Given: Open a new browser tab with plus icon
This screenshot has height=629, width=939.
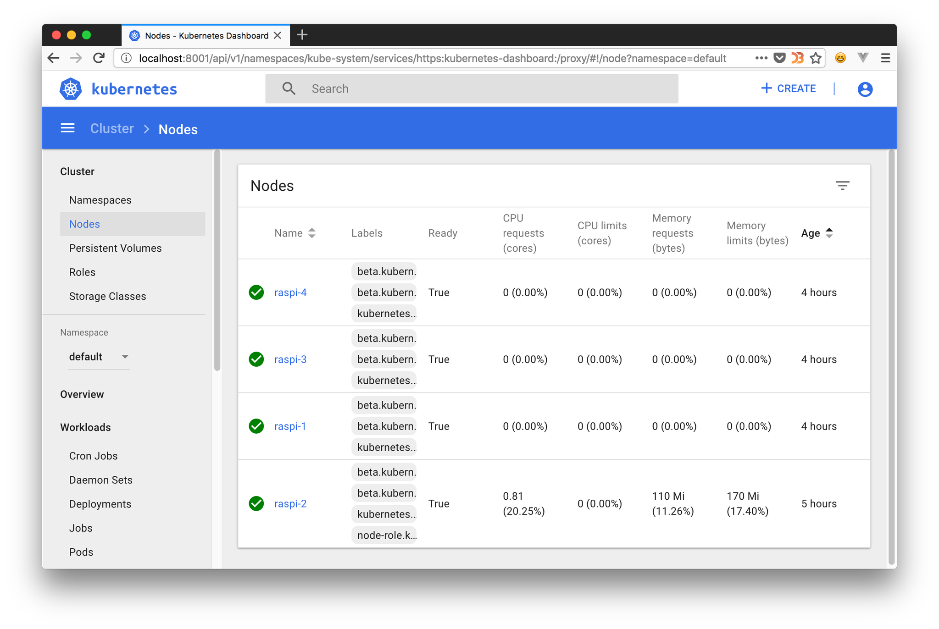Looking at the screenshot, I should [x=302, y=35].
